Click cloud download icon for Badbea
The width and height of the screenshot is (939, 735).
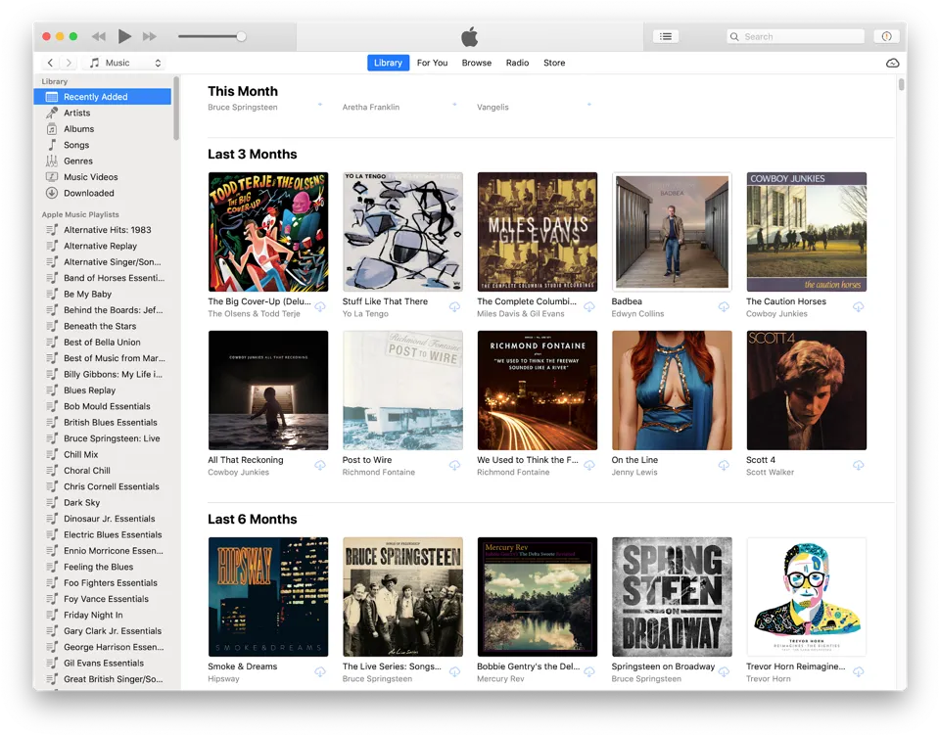coord(724,307)
